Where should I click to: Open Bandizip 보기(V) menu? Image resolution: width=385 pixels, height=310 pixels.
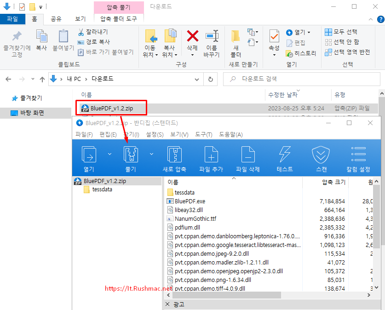coord(179,134)
